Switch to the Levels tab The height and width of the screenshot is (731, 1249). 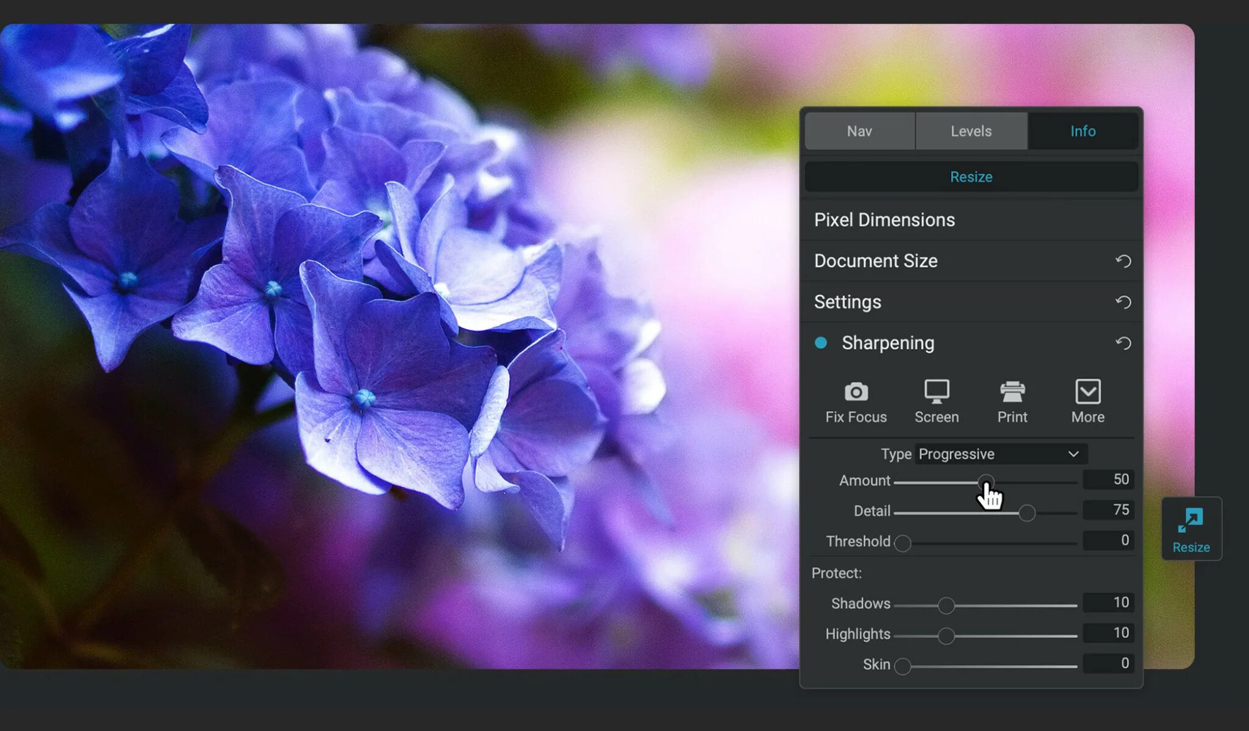[x=971, y=131]
